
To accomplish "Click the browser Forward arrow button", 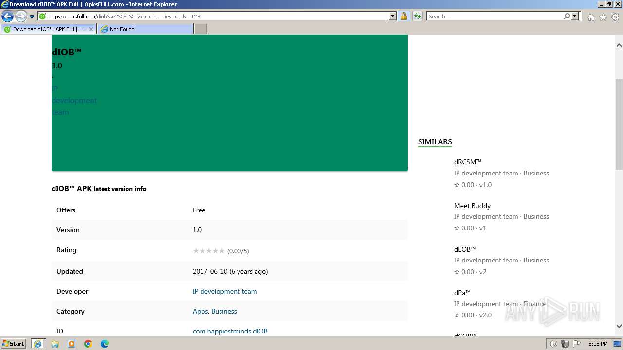I will 20,17.
